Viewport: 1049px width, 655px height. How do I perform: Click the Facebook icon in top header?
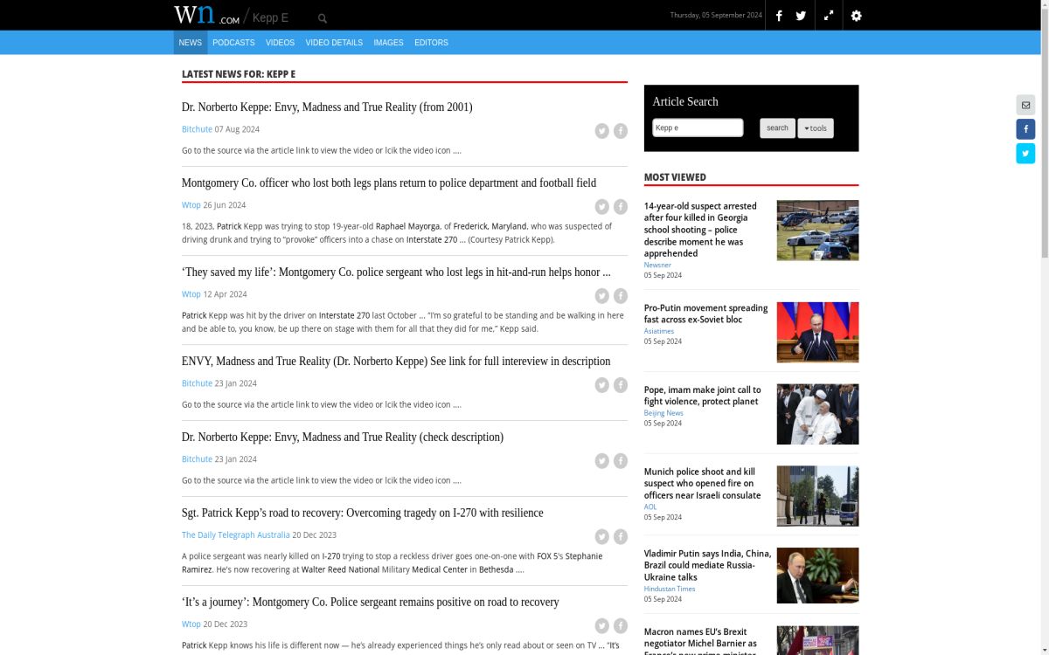[x=779, y=16]
